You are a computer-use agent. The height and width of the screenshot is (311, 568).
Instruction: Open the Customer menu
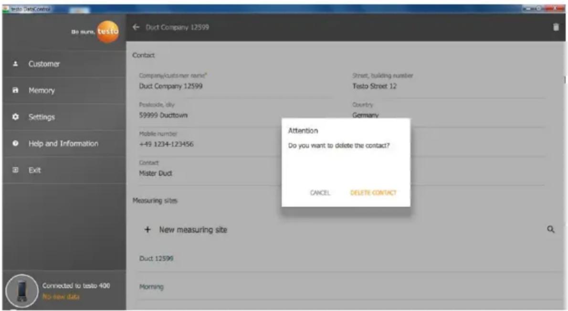[64, 64]
